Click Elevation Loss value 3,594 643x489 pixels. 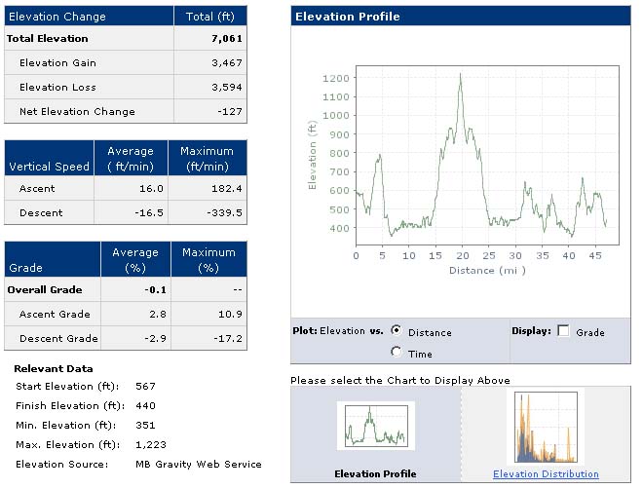click(x=227, y=87)
